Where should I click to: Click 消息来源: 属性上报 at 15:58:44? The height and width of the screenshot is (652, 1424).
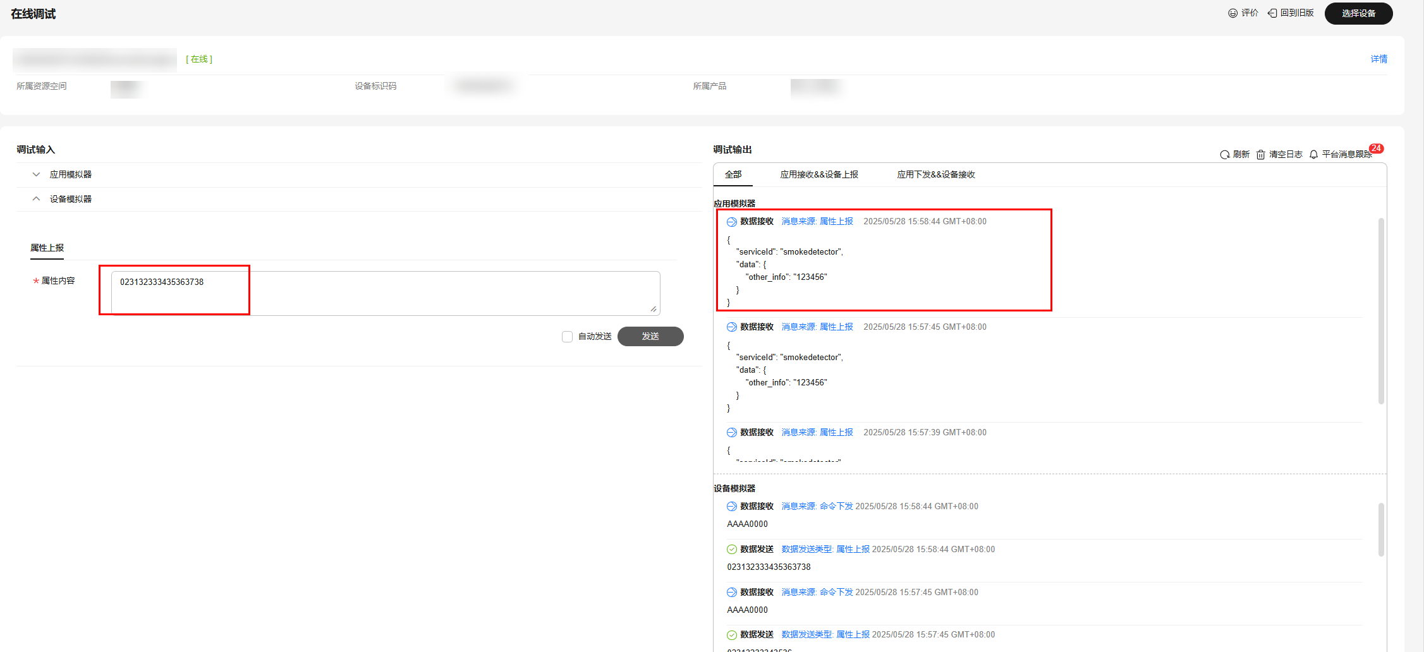(x=817, y=221)
